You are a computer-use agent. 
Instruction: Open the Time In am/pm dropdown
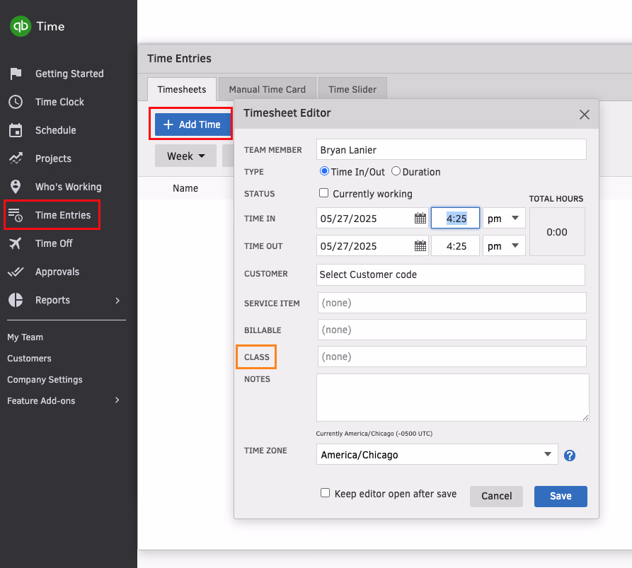pos(504,218)
